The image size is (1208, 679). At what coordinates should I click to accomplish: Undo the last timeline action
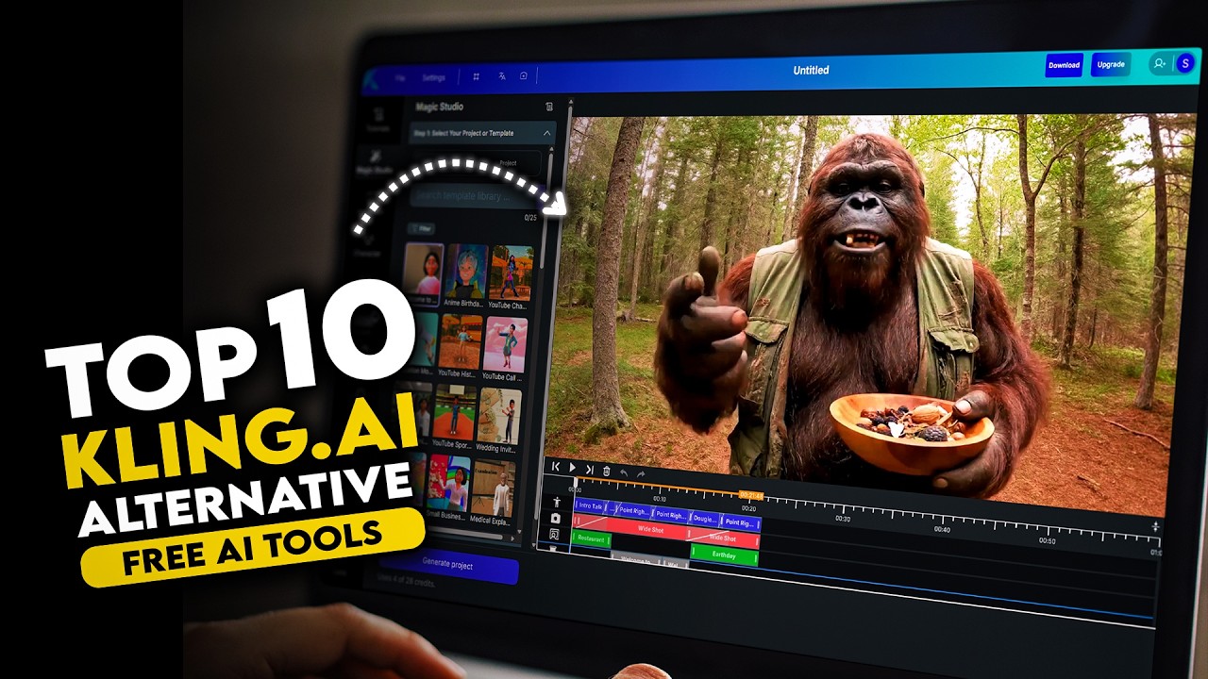pos(624,472)
